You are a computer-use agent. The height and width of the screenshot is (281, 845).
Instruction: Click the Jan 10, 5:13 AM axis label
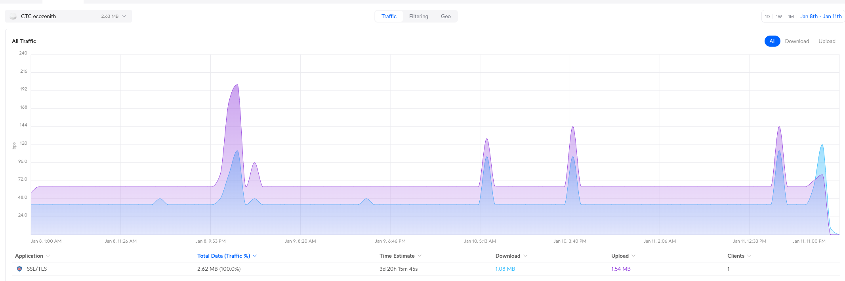coord(480,241)
